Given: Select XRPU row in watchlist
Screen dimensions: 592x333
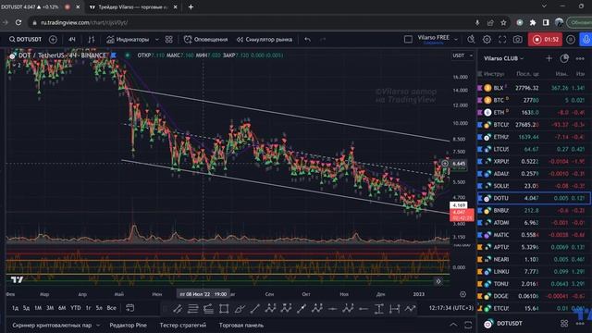Looking at the screenshot, I should [x=535, y=161].
